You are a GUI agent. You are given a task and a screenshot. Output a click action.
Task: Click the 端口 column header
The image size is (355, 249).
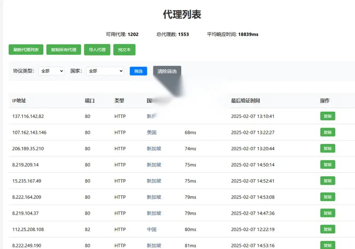coord(90,101)
